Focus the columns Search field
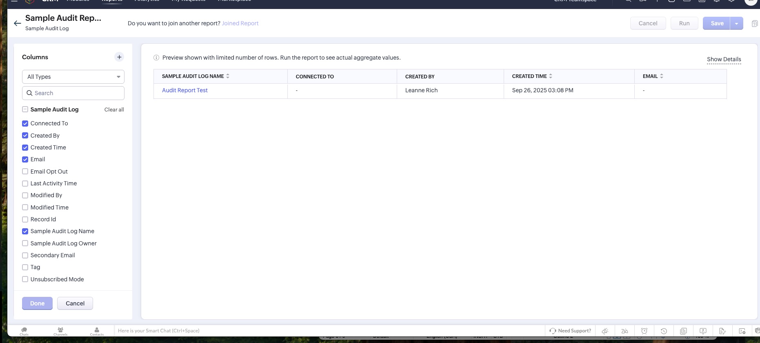 pos(73,93)
